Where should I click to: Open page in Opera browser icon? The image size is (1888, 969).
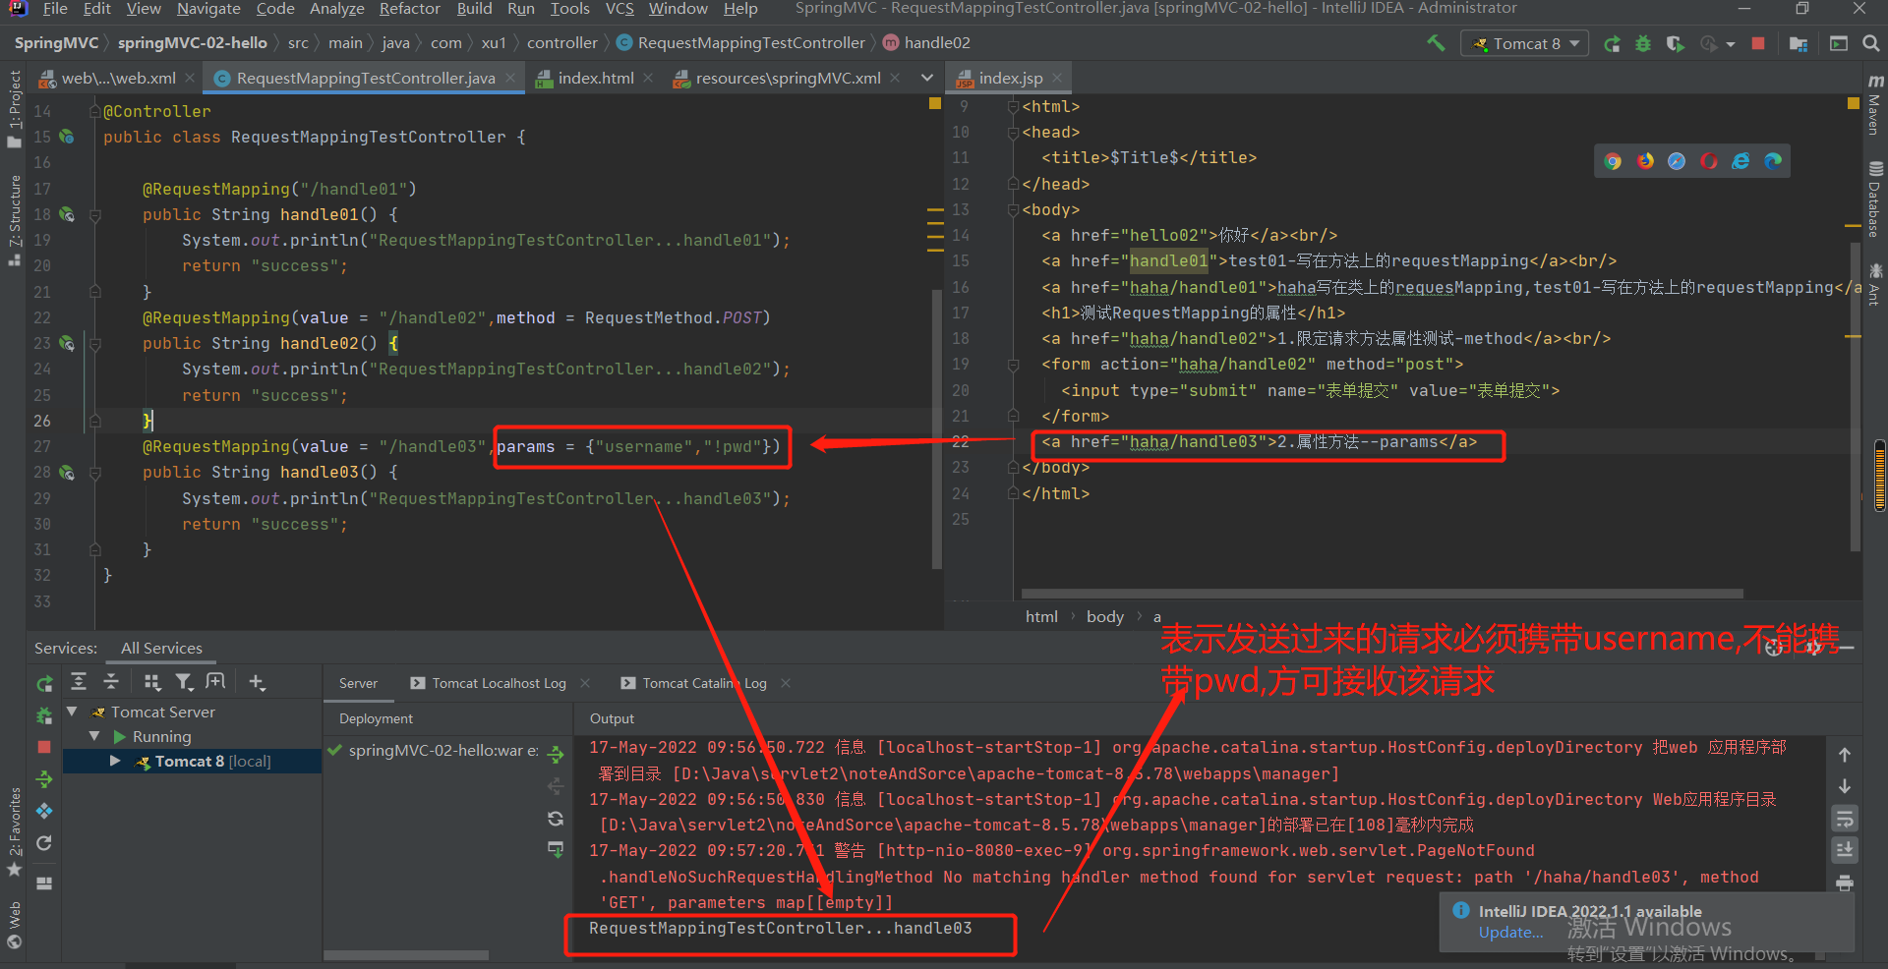[x=1709, y=161]
